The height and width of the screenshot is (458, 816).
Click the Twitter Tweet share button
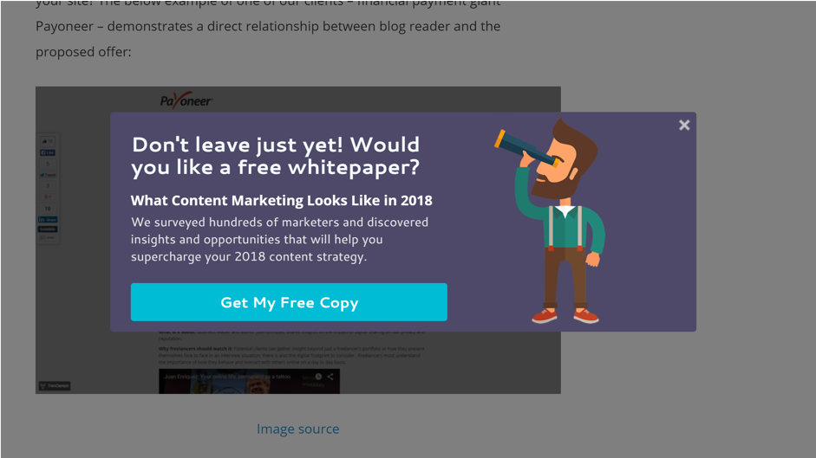[x=48, y=175]
